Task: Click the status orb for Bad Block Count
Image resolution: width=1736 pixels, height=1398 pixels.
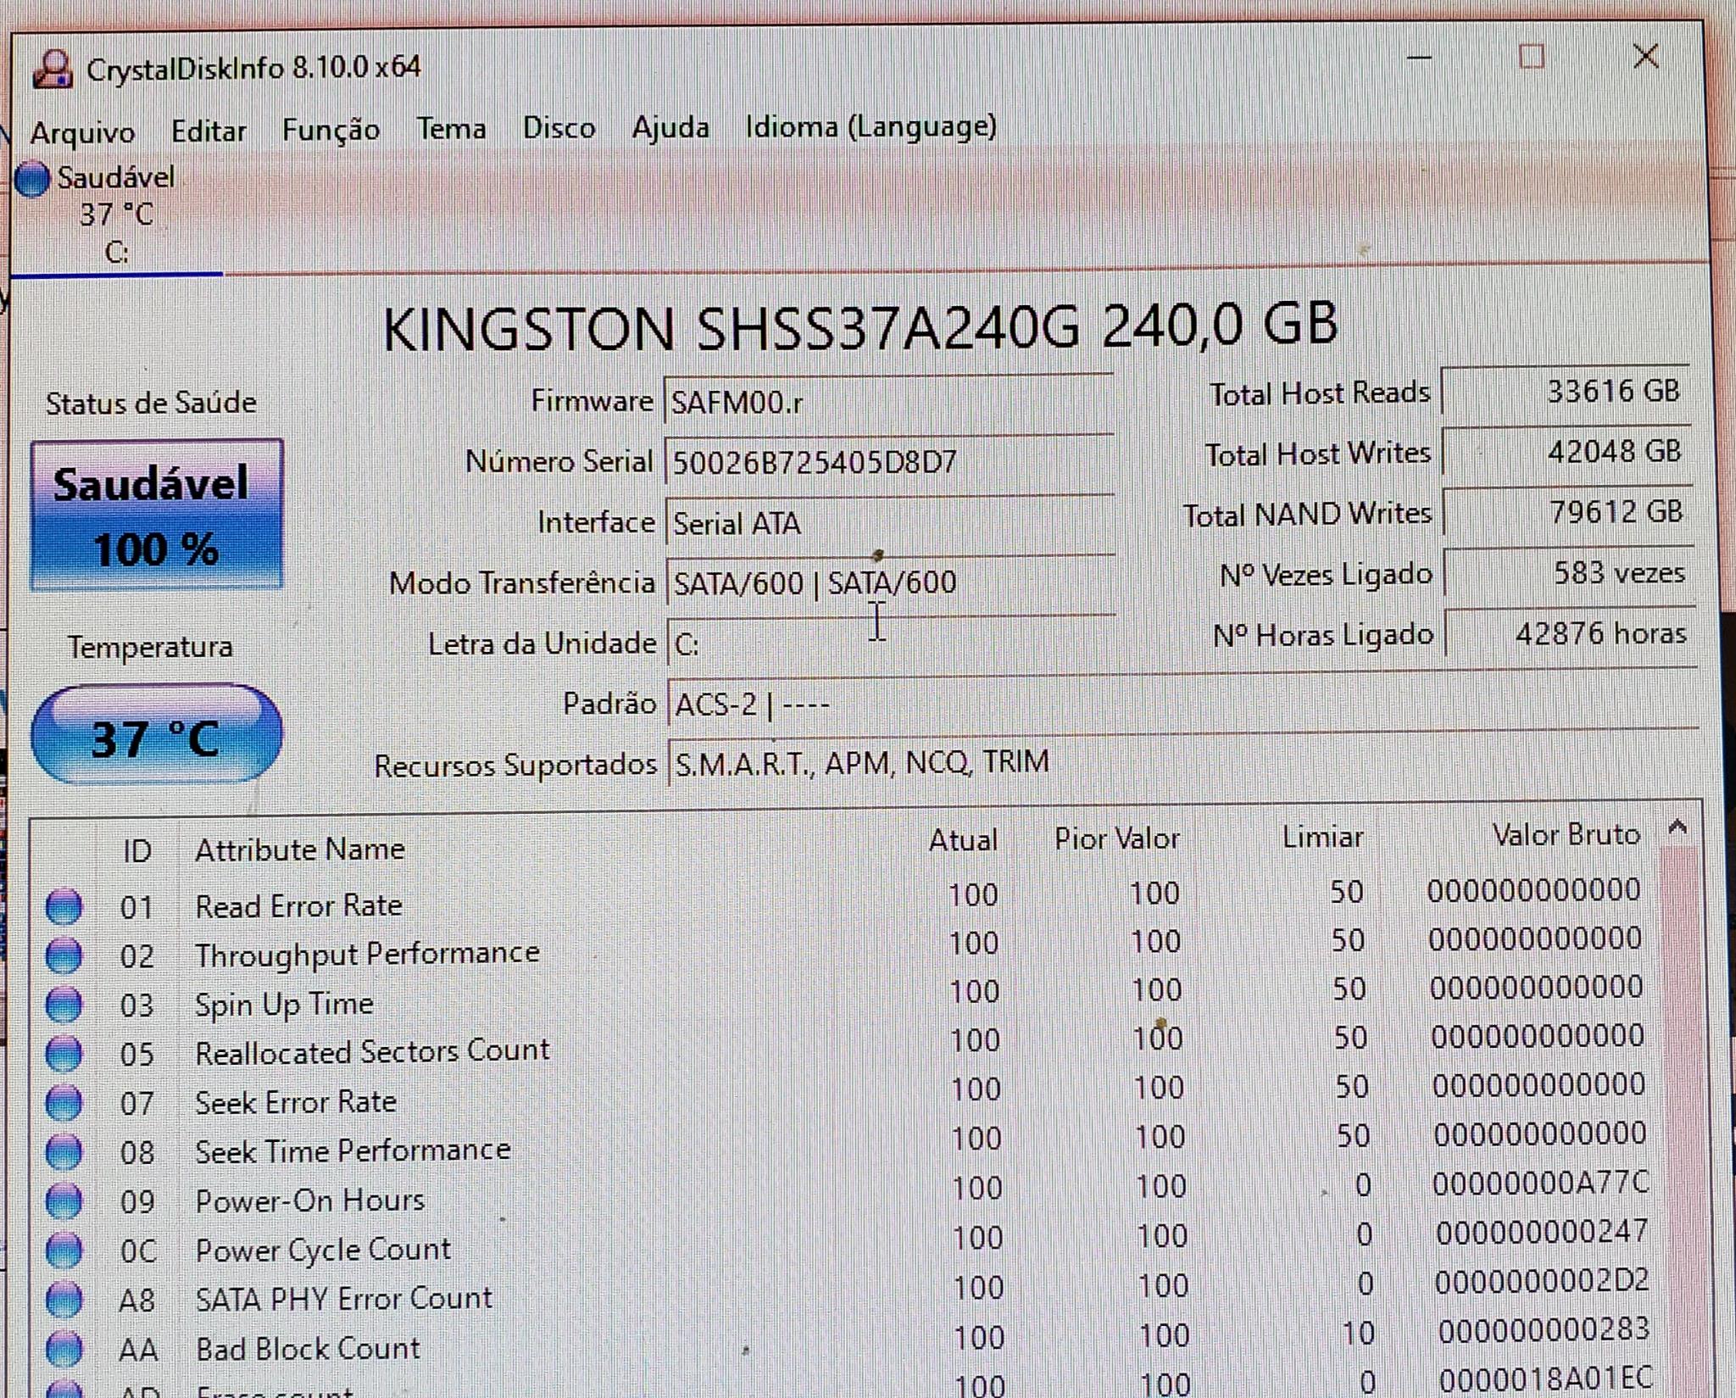Action: pos(64,1350)
